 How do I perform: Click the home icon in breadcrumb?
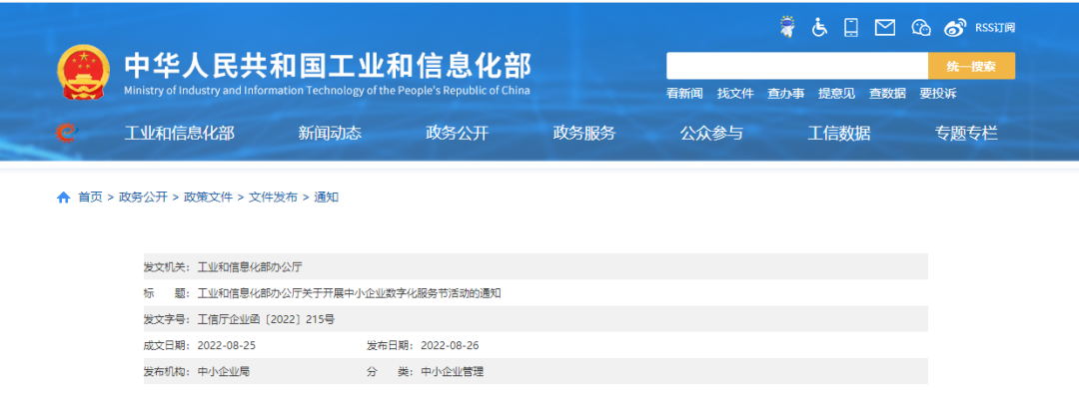pyautogui.click(x=63, y=198)
